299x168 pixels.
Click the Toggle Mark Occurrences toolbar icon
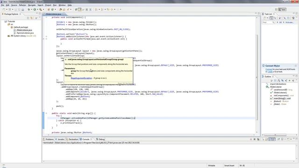click(80, 9)
